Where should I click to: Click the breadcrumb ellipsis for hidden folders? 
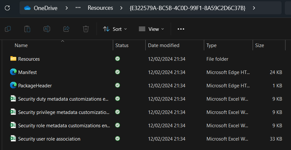coord(78,8)
